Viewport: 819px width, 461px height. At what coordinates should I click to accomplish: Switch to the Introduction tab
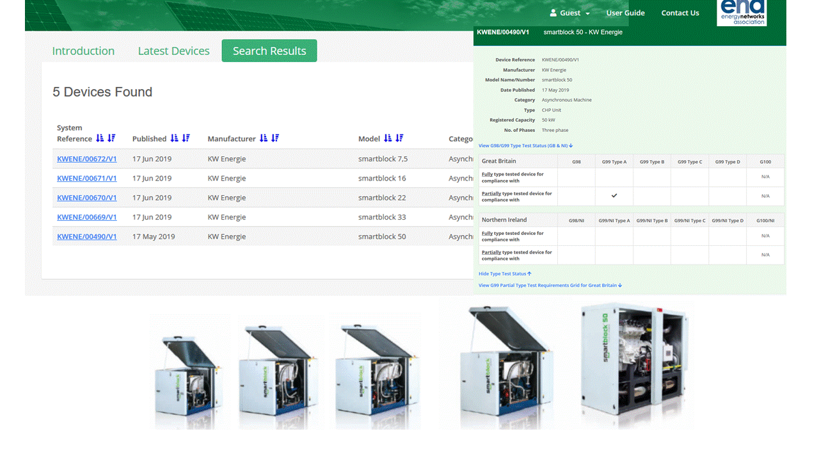click(83, 51)
